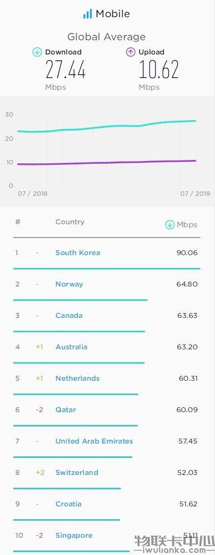Open the Australia country link
This screenshot has width=215, height=555.
(x=72, y=347)
